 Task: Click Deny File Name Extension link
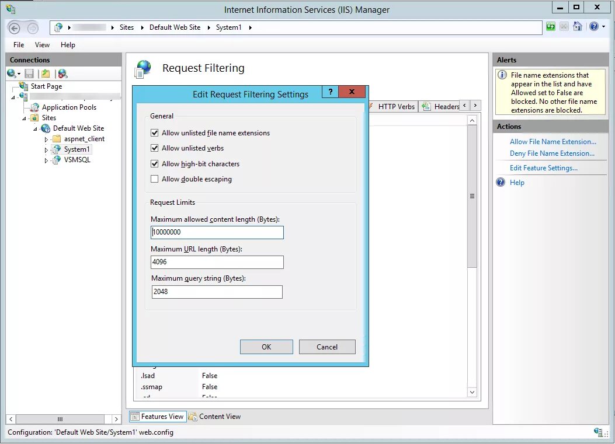553,153
